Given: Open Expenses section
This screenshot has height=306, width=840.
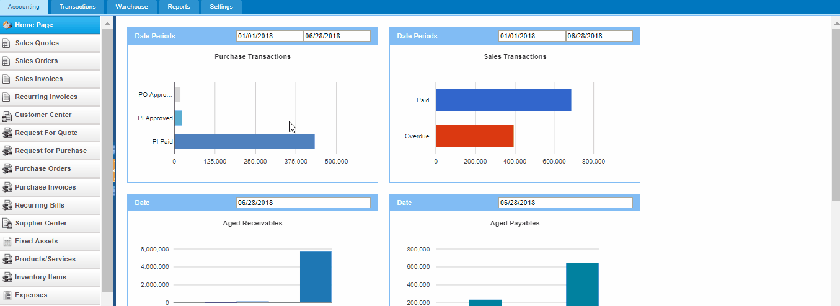Looking at the screenshot, I should pos(50,295).
